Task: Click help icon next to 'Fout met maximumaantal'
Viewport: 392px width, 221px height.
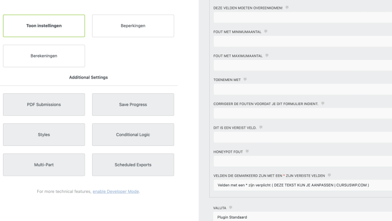Action: click(x=267, y=55)
